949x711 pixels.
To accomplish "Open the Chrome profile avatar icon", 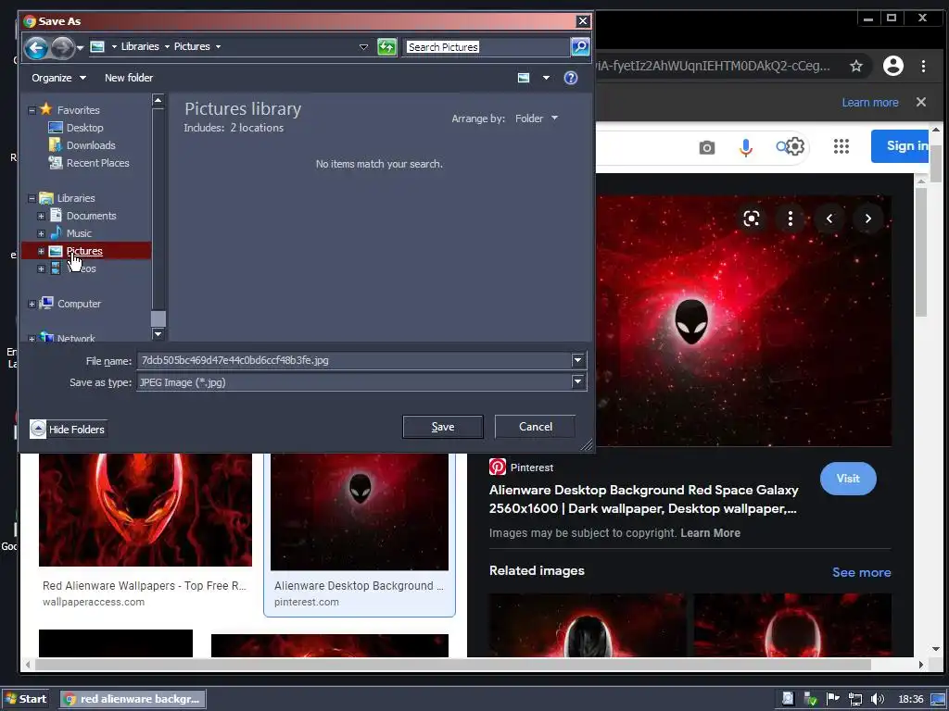I will (892, 66).
